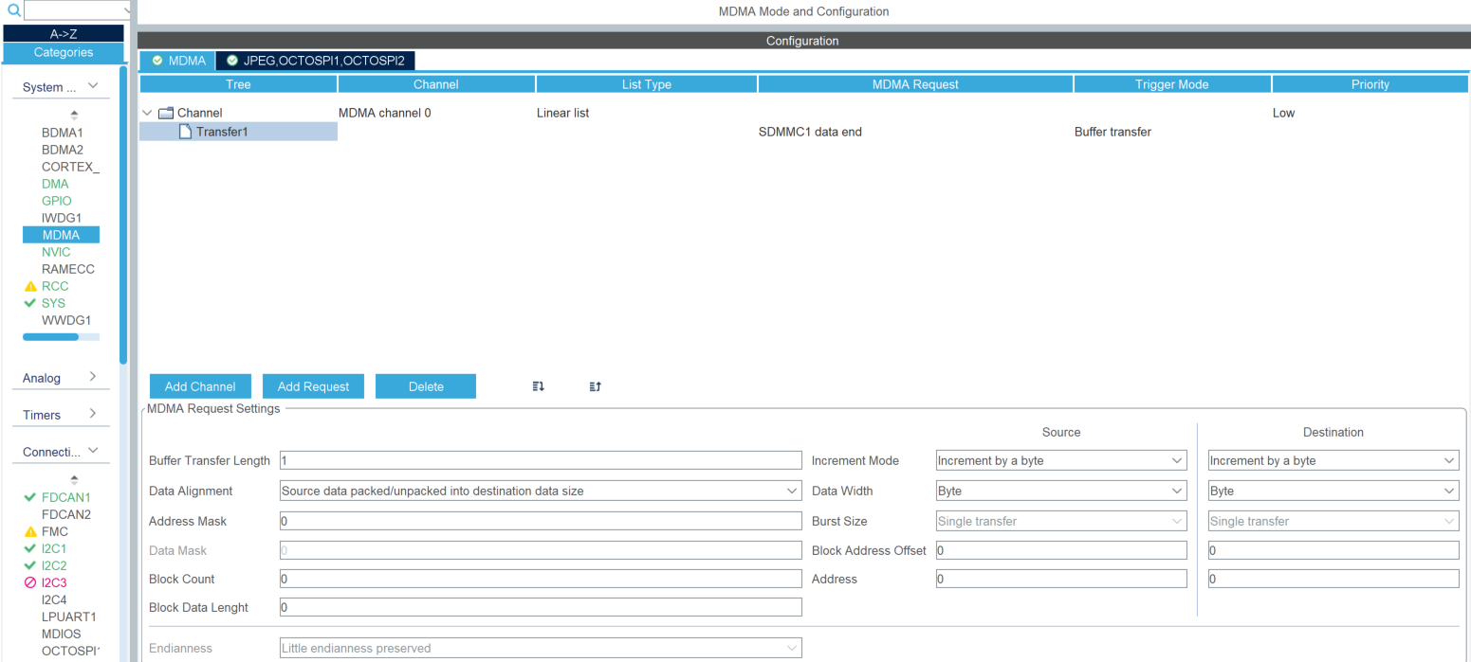Click inside the Buffer Transfer Length field
The width and height of the screenshot is (1471, 662).
pos(540,460)
